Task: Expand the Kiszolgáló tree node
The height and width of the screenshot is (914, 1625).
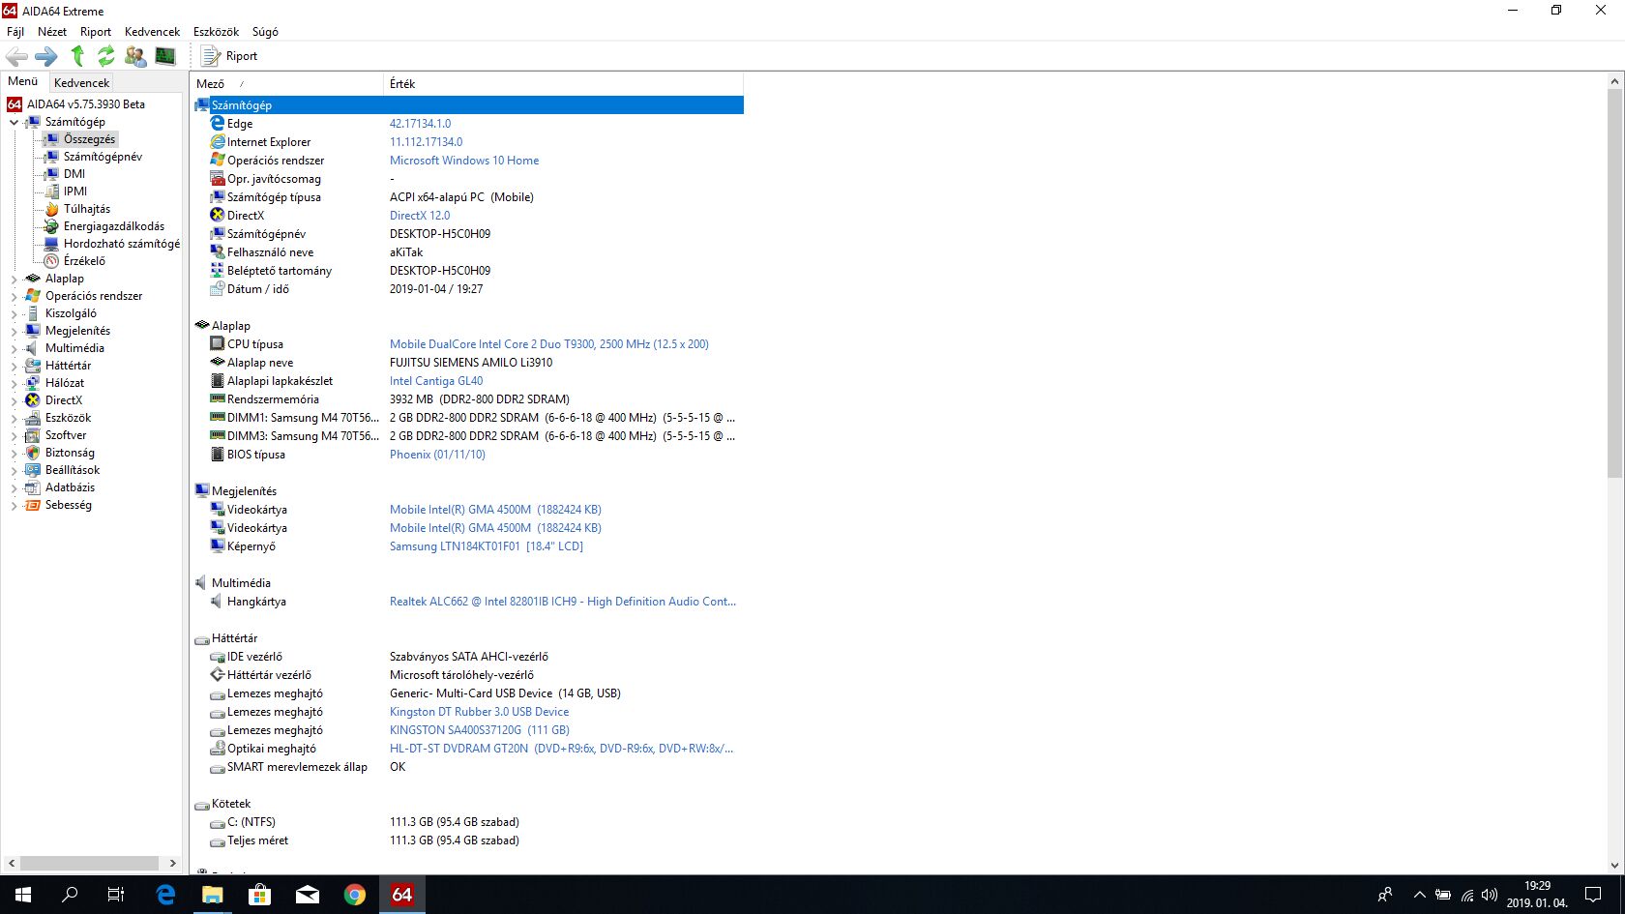Action: coord(14,313)
